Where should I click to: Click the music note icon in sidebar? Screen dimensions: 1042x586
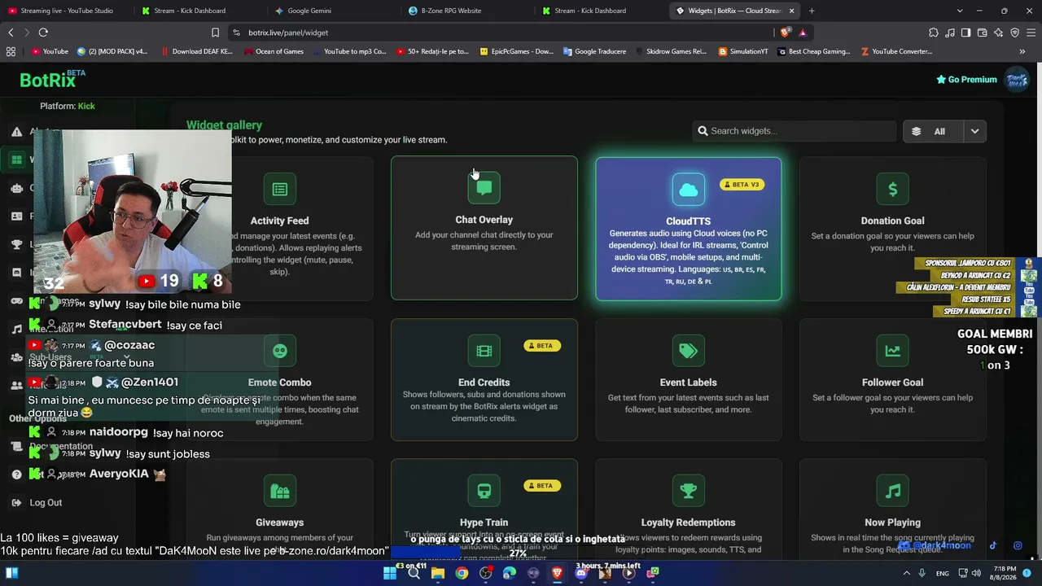16,329
